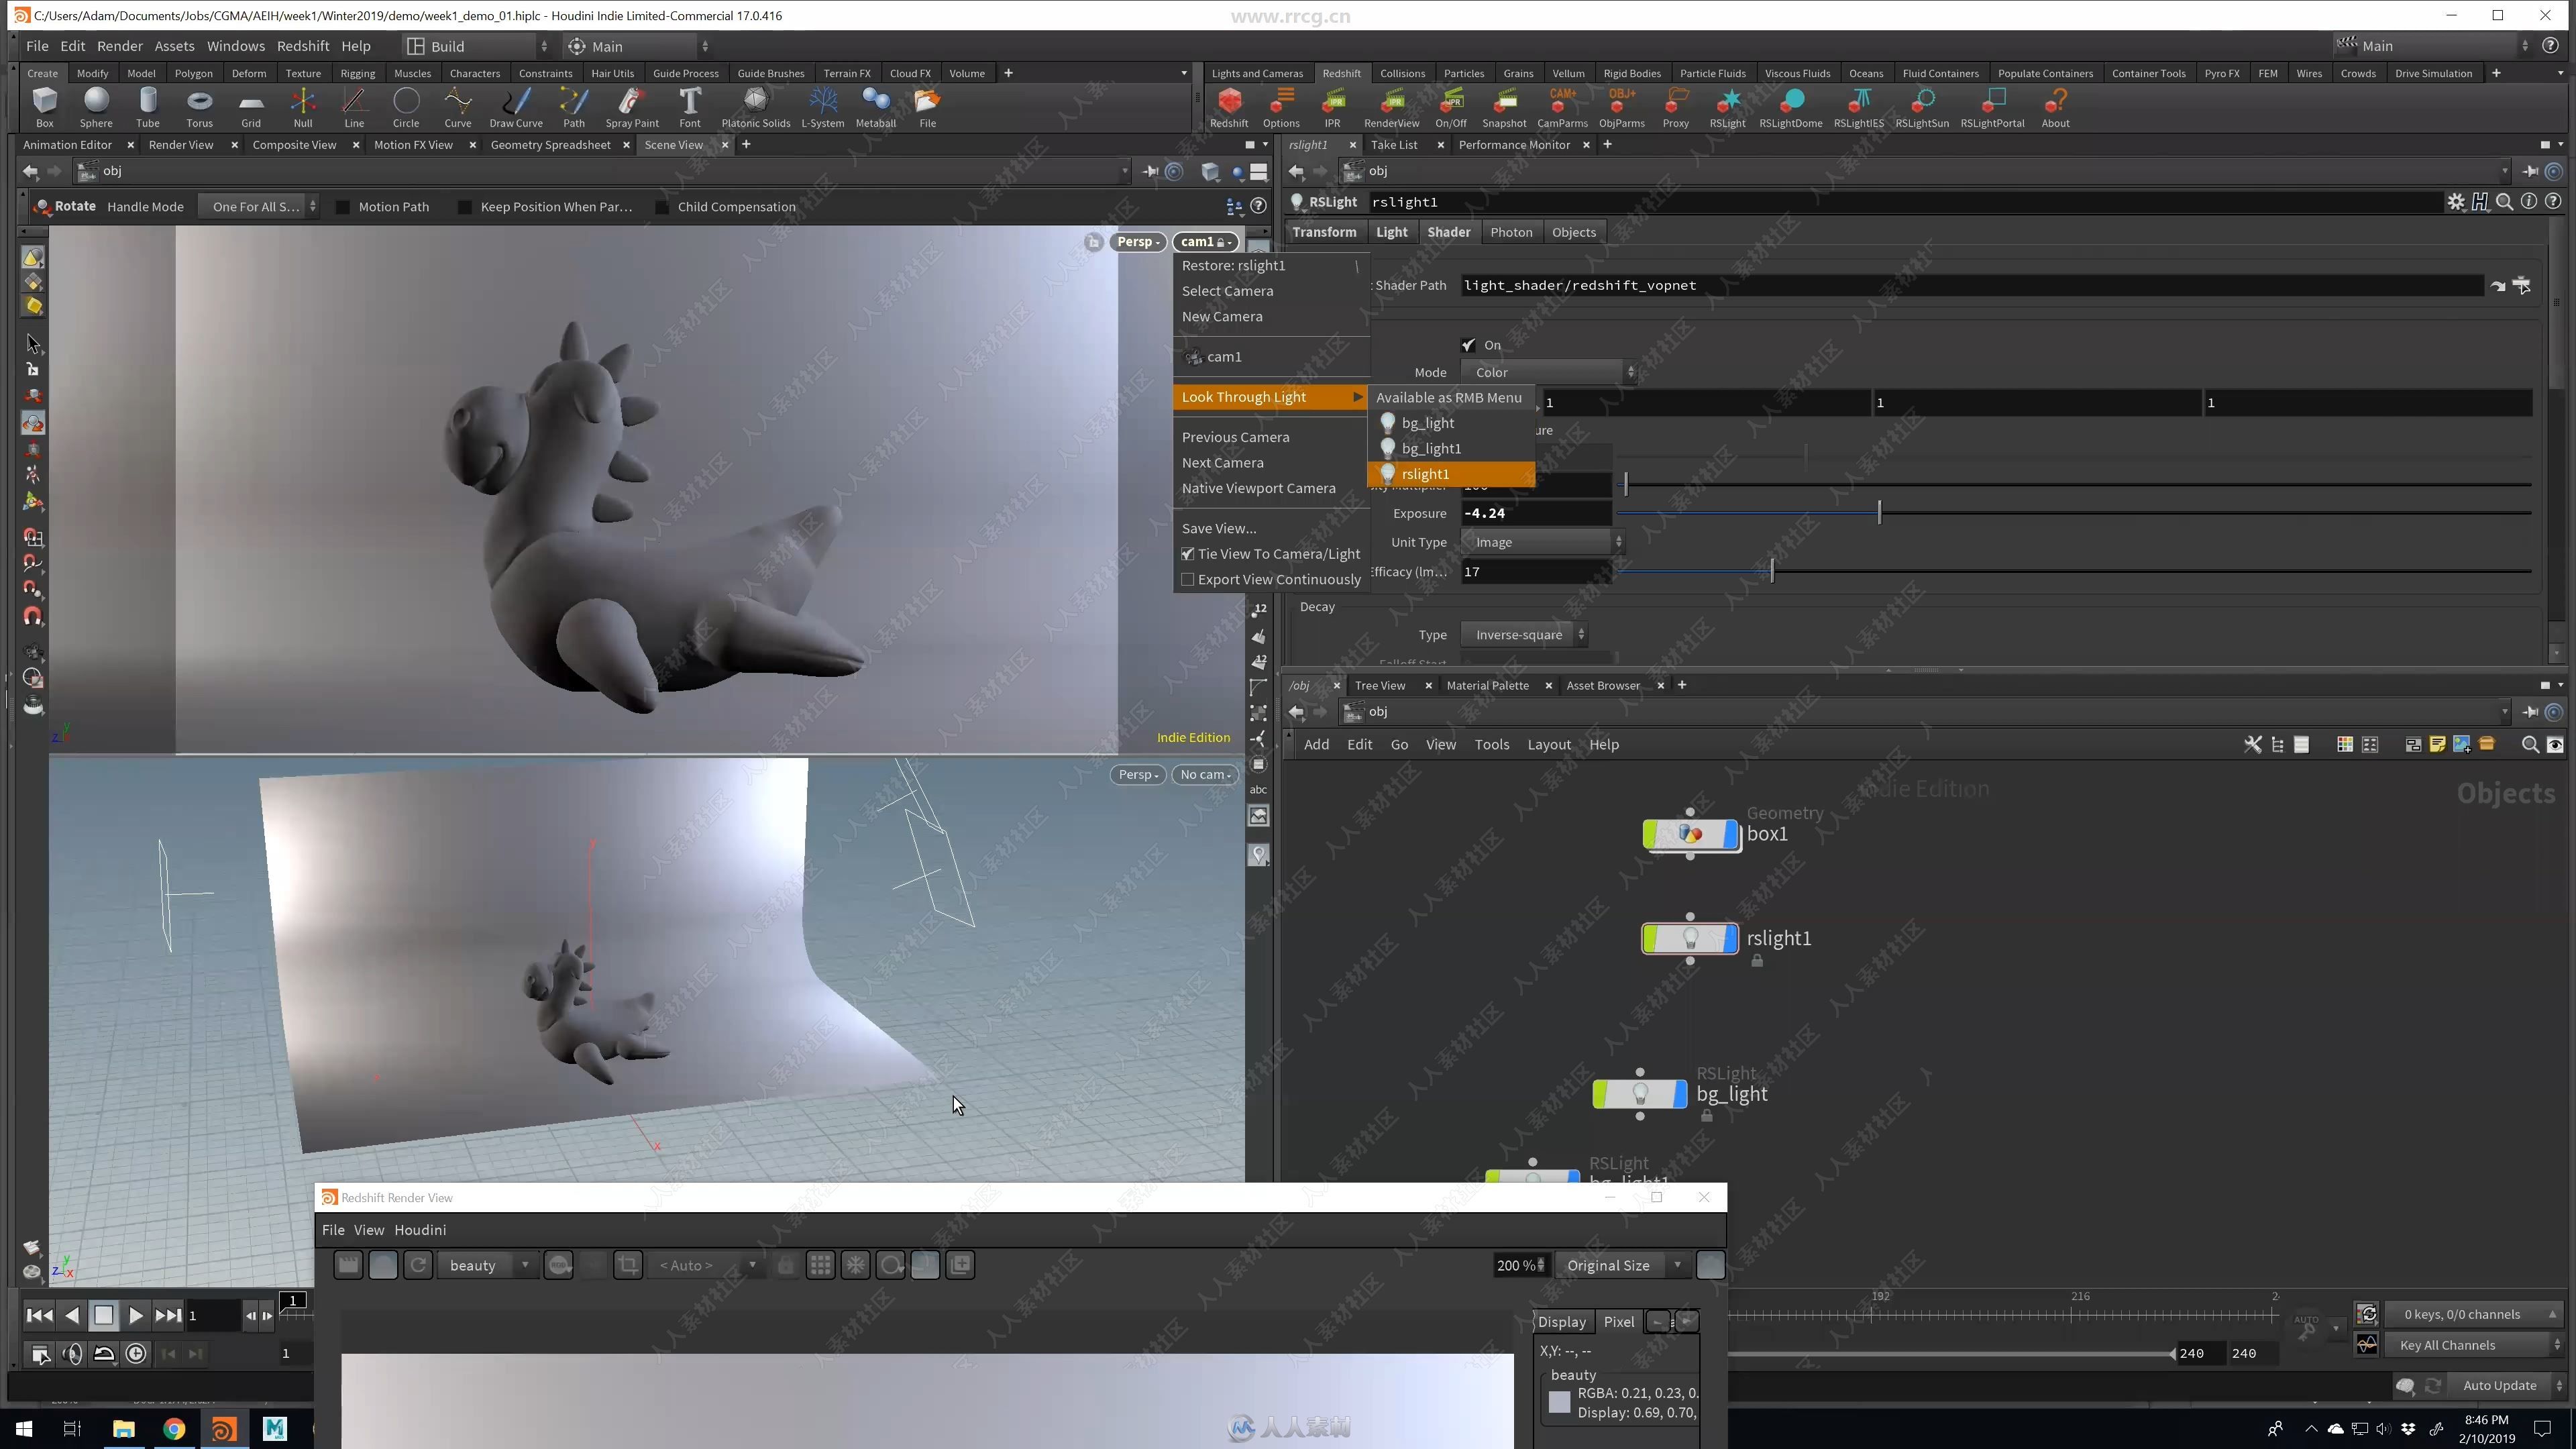Open File Explorer from the taskbar
The image size is (2576, 1449).
click(x=123, y=1428)
